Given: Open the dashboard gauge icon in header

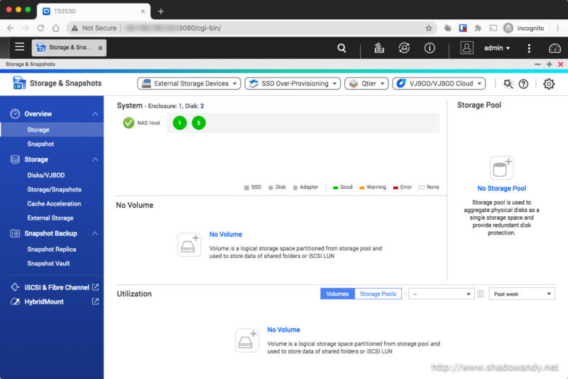Looking at the screenshot, I should pos(555,48).
